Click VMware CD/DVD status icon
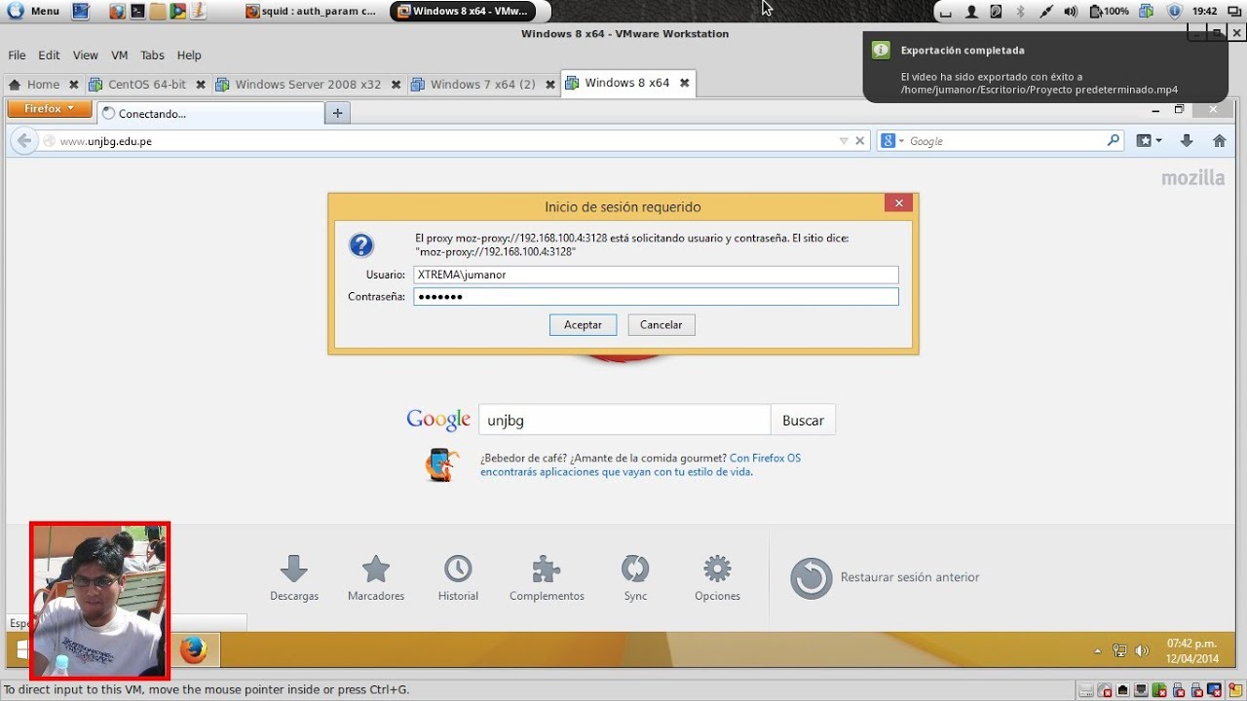This screenshot has width=1247, height=701. (1105, 690)
